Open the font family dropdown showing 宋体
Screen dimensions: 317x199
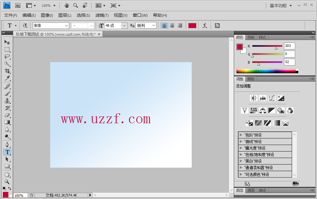click(51, 25)
